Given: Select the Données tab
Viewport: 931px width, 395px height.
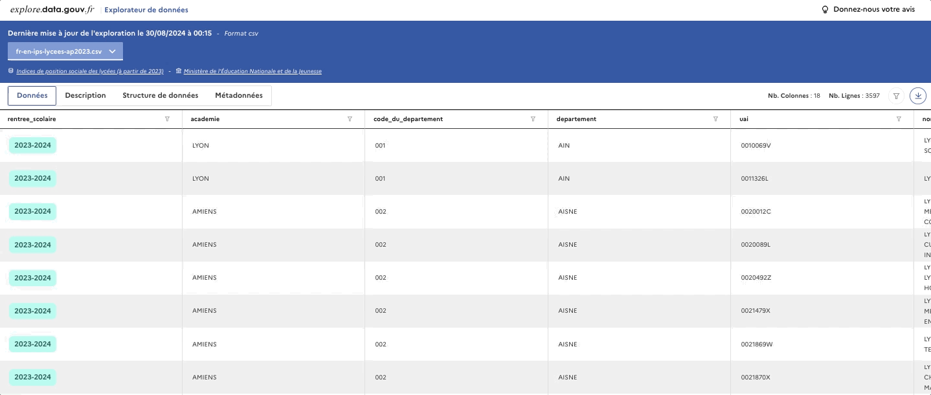Looking at the screenshot, I should point(32,95).
